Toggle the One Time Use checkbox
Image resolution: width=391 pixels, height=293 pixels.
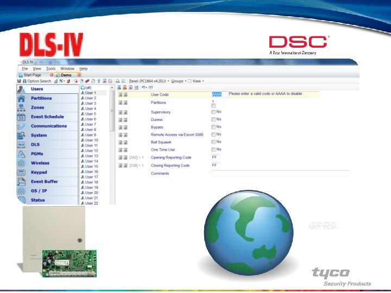tap(213, 150)
